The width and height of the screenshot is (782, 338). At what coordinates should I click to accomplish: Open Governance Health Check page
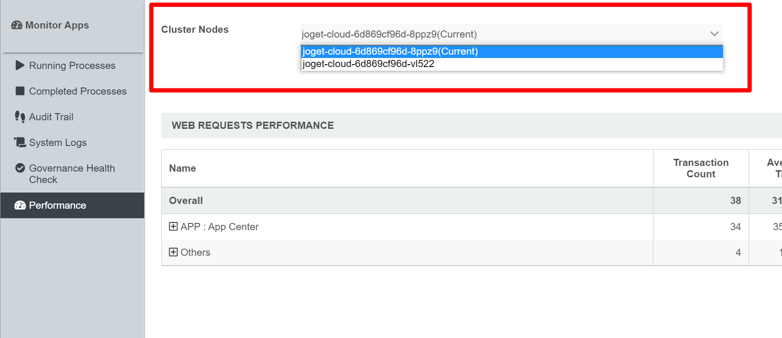(x=72, y=174)
